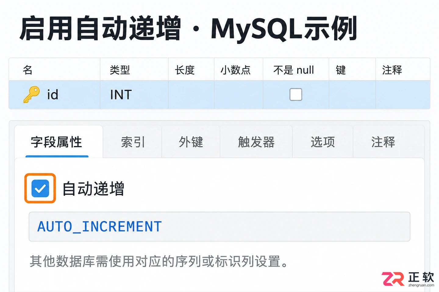Click the 自动递增 checkbox label text

[93, 189]
